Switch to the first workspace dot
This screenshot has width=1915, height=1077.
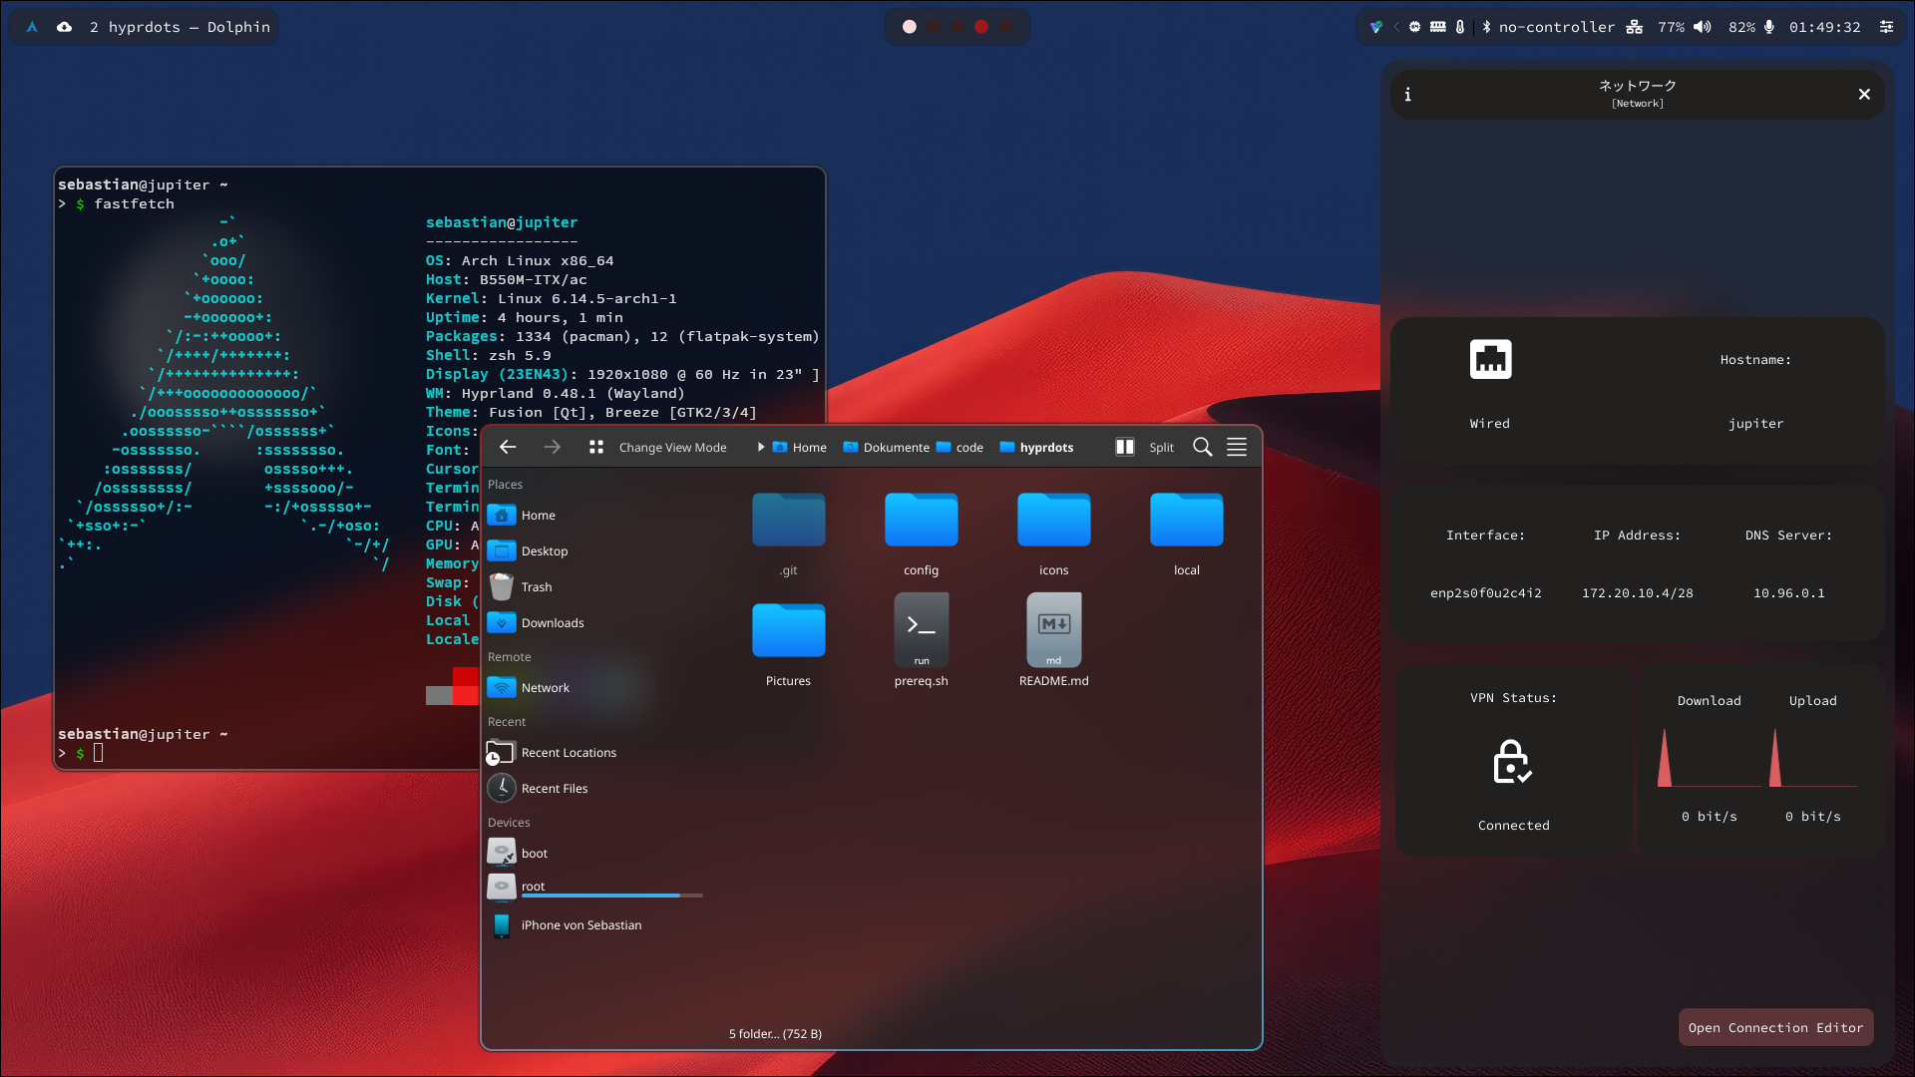pyautogui.click(x=910, y=27)
